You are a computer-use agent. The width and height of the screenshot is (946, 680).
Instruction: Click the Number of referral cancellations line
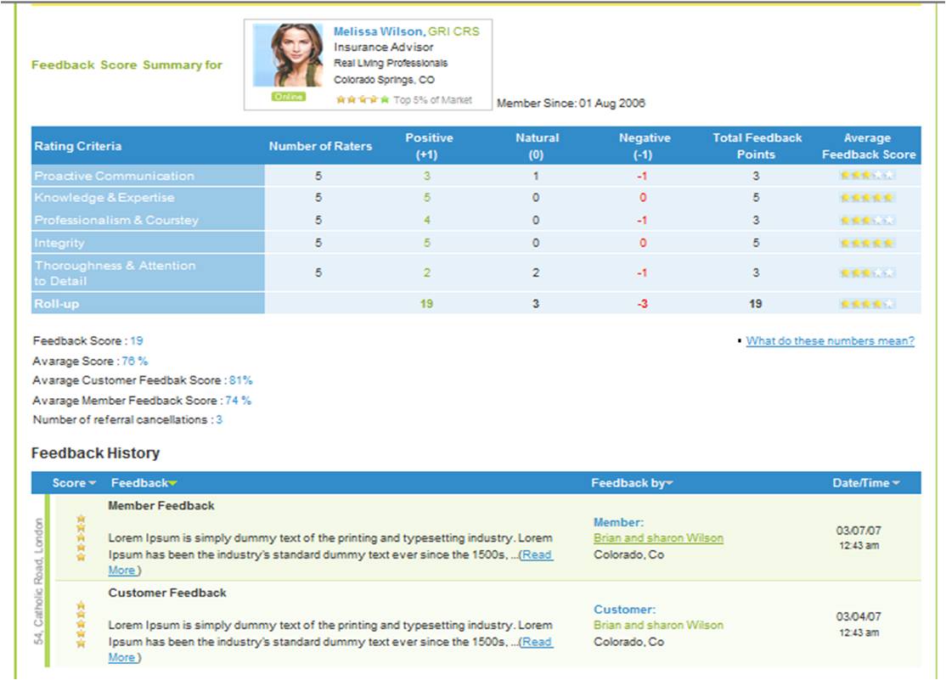click(127, 419)
